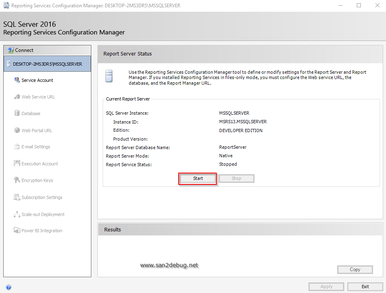The height and width of the screenshot is (293, 386).
Task: Click the server icon in Report Server Status
Action: (x=108, y=75)
